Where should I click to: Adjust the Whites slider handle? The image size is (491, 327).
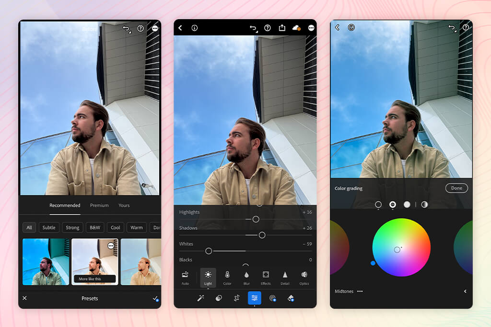(x=209, y=251)
